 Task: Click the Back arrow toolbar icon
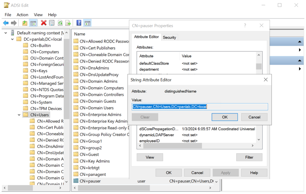pos(6,23)
